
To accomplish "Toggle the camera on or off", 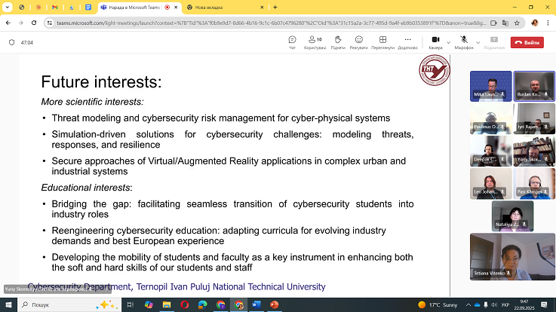I will (435, 40).
